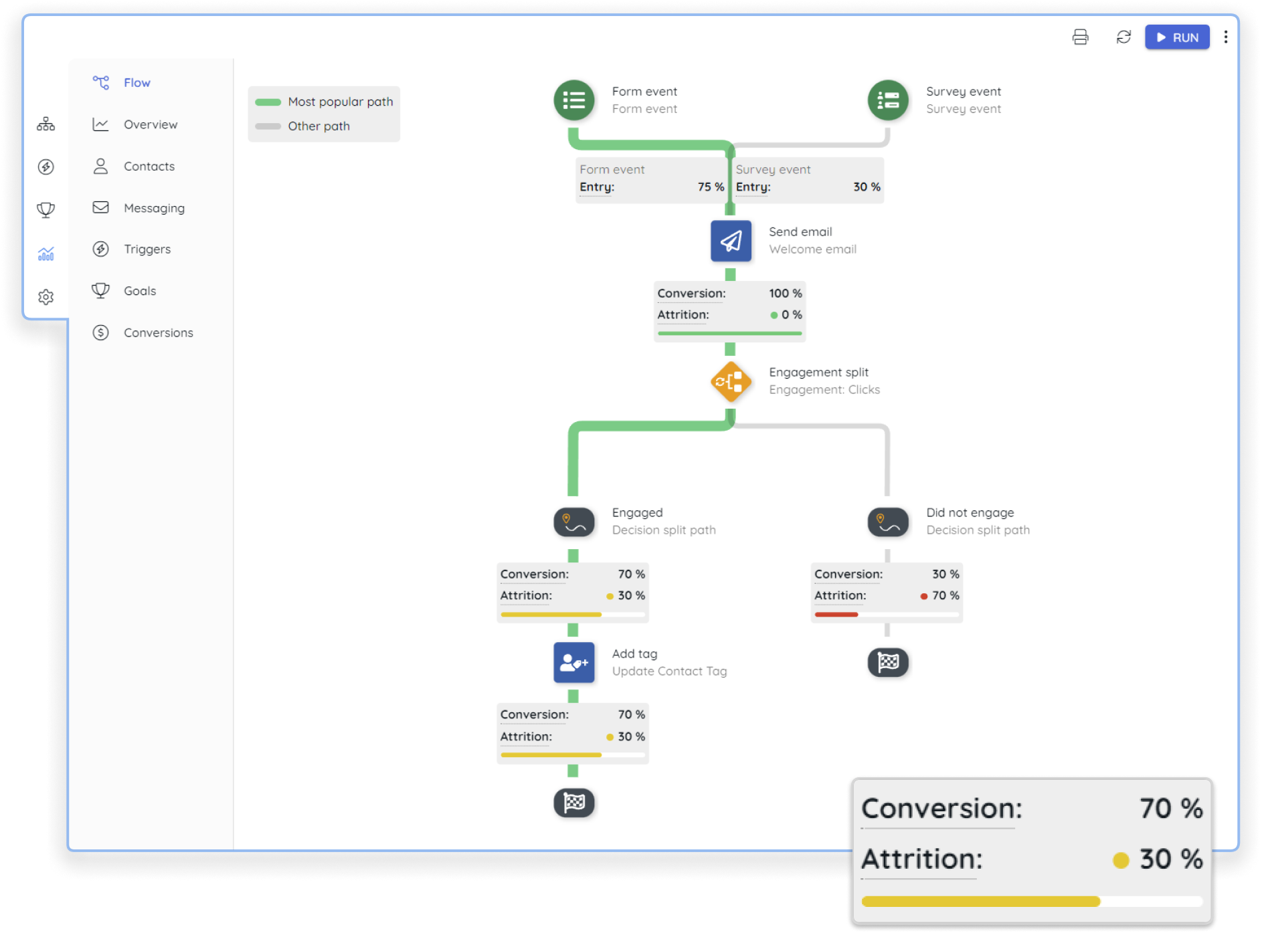This screenshot has height=933, width=1262.
Task: Click the Conversions dollar icon
Action: click(101, 332)
